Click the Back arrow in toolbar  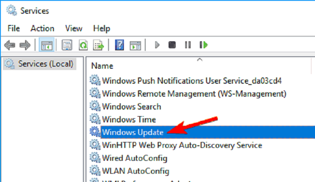[9, 45]
